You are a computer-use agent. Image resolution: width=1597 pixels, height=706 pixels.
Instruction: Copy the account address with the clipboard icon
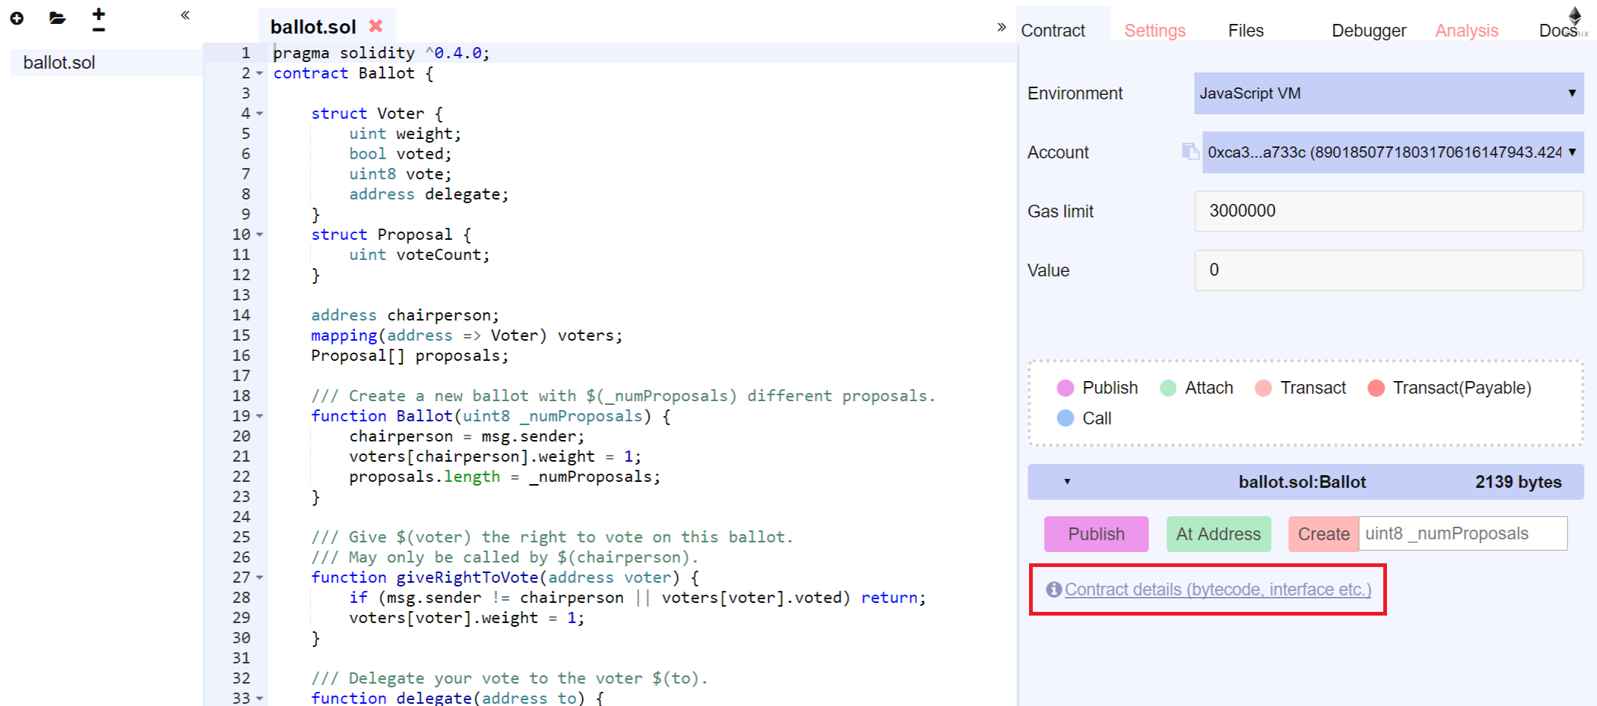tap(1190, 152)
